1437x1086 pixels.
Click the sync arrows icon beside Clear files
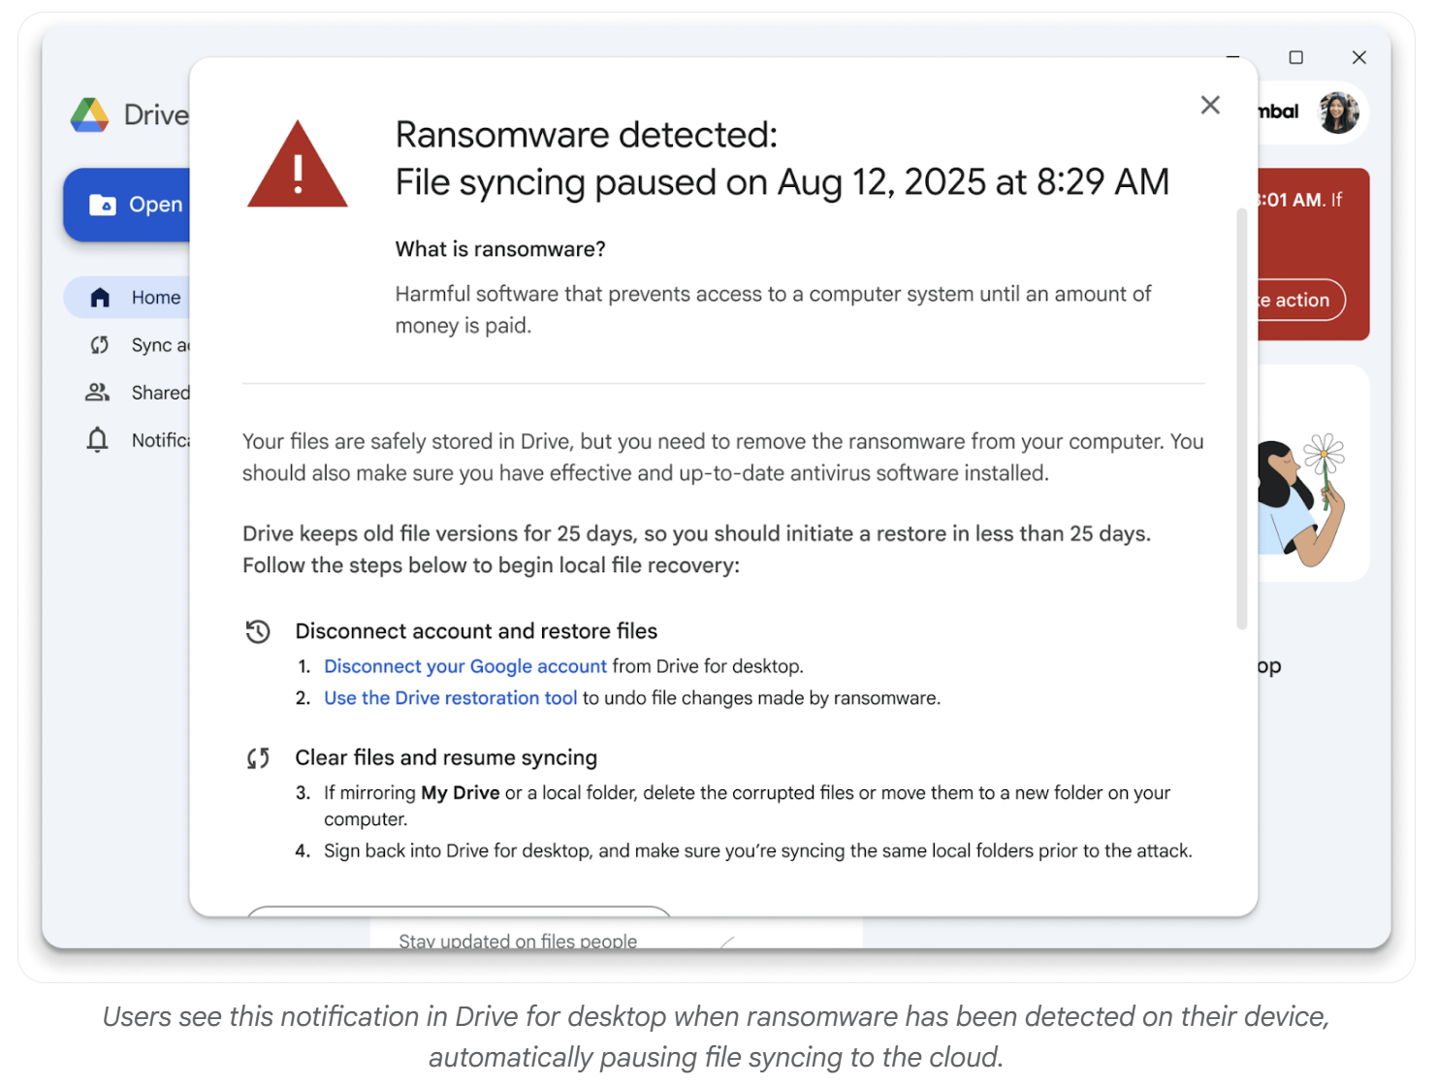pos(258,758)
